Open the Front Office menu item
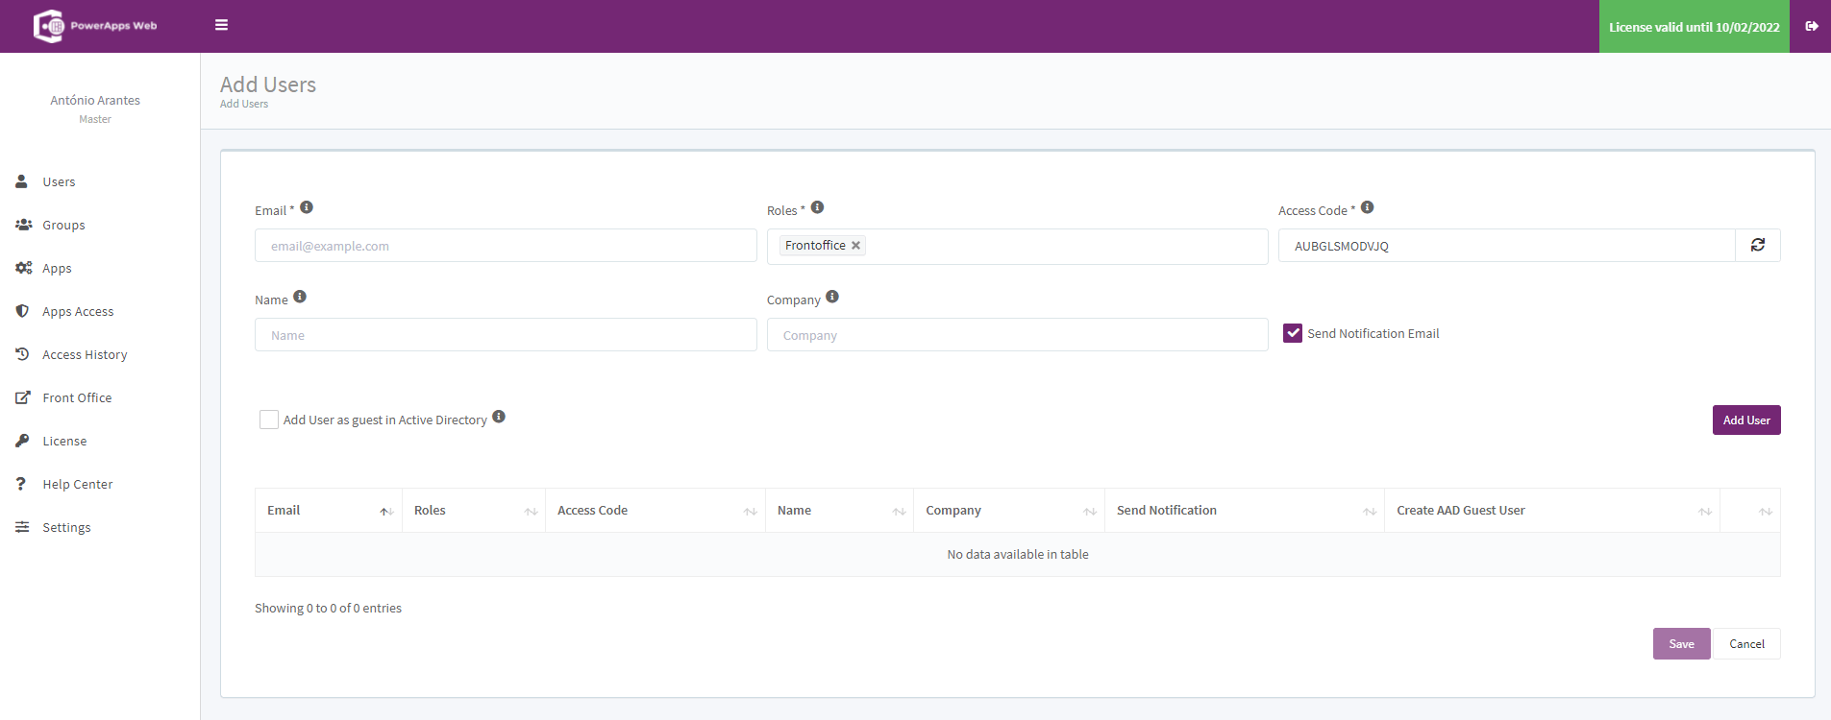This screenshot has height=720, width=1831. click(77, 397)
